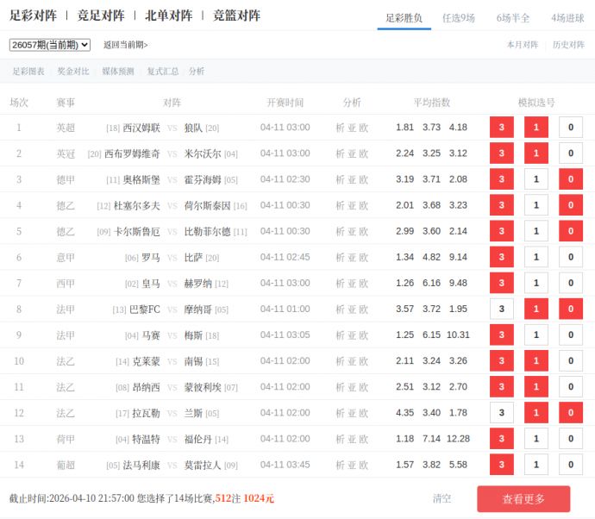The width and height of the screenshot is (595, 519).
Task: Open the 历史对阵 link
Action: point(568,45)
